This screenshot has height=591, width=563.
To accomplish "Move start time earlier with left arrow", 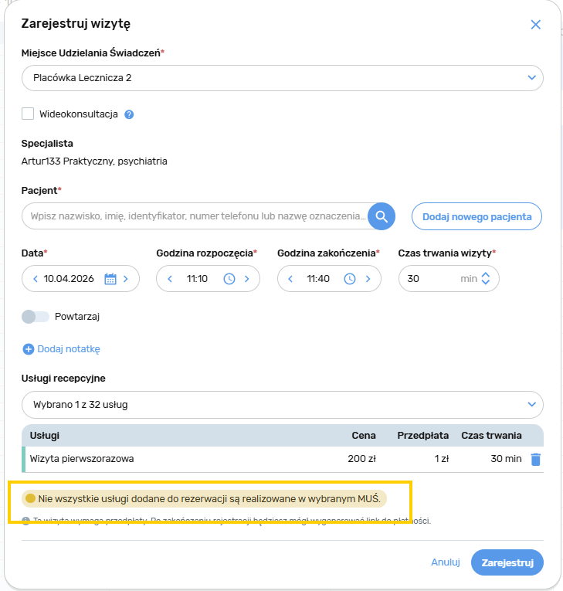I will 170,279.
